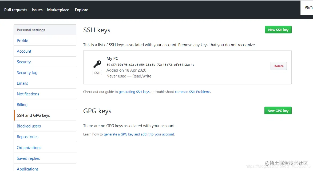Open Notifications settings in the sidebar
Image resolution: width=313 pixels, height=171 pixels.
pos(28,94)
